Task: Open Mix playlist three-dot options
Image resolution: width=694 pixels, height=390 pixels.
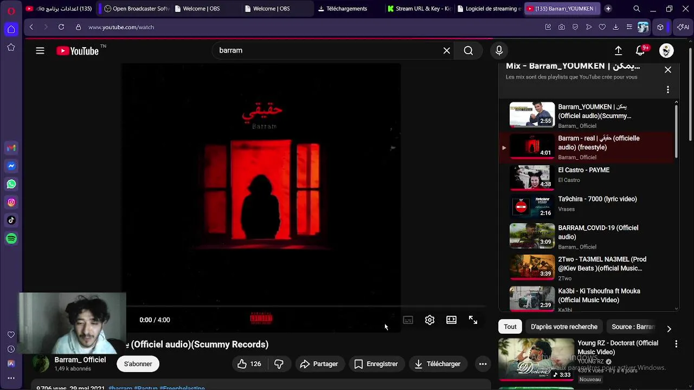Action: click(x=668, y=90)
